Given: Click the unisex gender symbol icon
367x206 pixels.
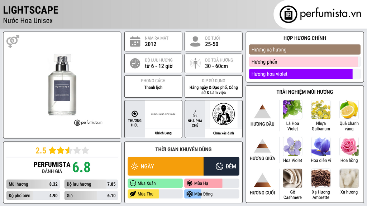Looking at the screenshot, I should [13, 41].
